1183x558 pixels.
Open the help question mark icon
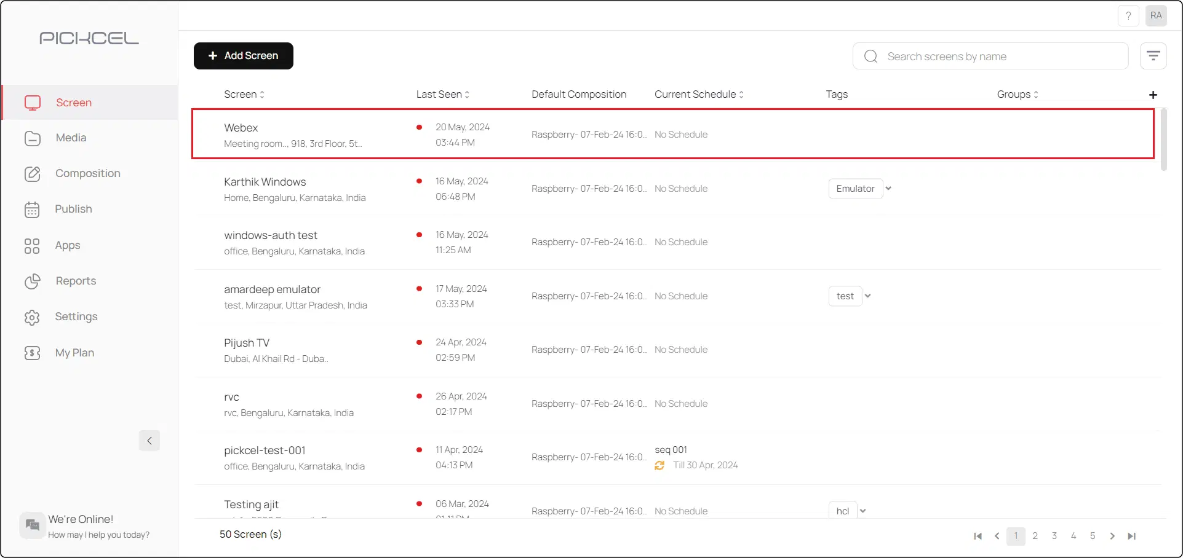pyautogui.click(x=1128, y=15)
